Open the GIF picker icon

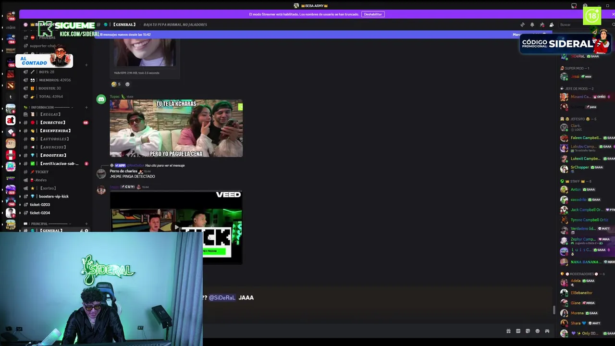(x=518, y=331)
